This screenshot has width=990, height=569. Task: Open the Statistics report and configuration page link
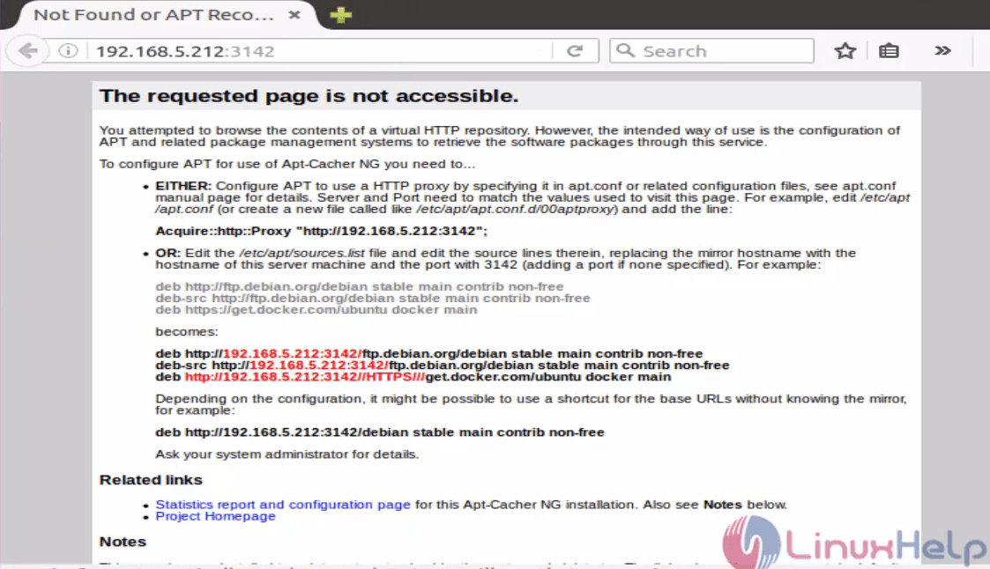(283, 505)
